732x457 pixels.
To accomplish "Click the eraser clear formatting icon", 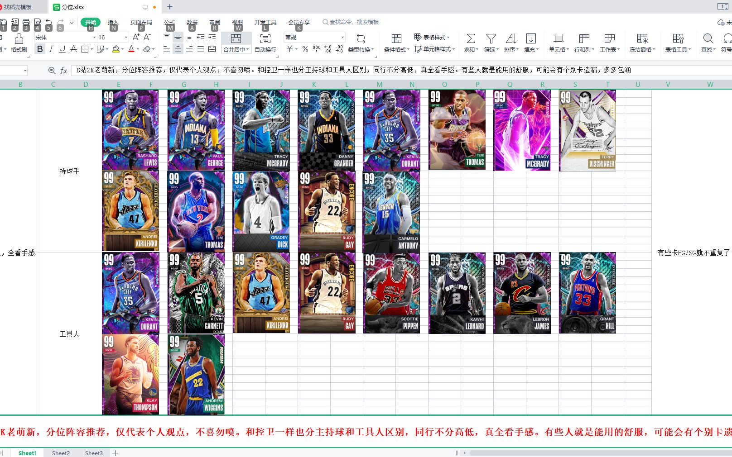I will coord(147,49).
